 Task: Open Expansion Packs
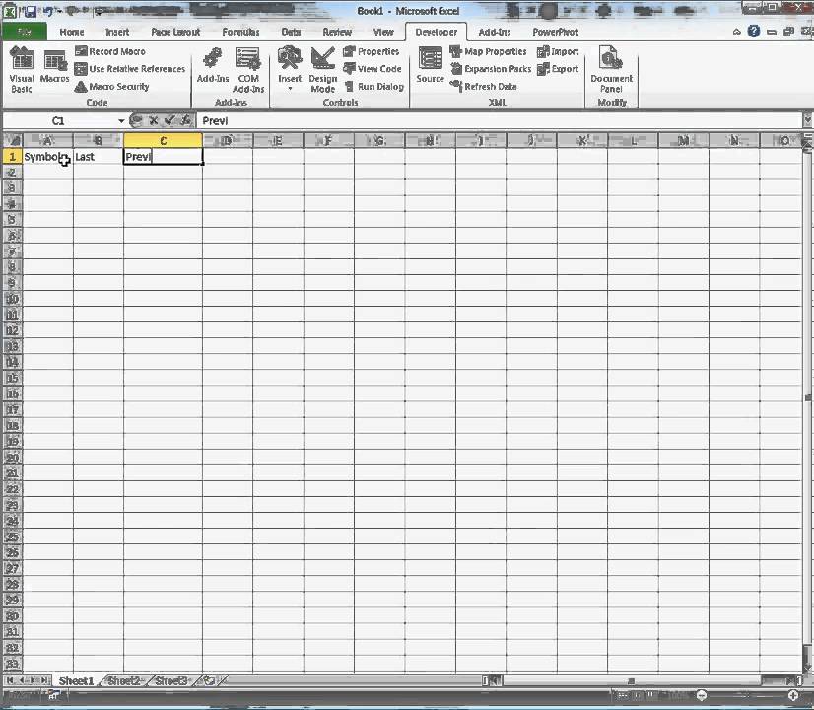point(491,69)
